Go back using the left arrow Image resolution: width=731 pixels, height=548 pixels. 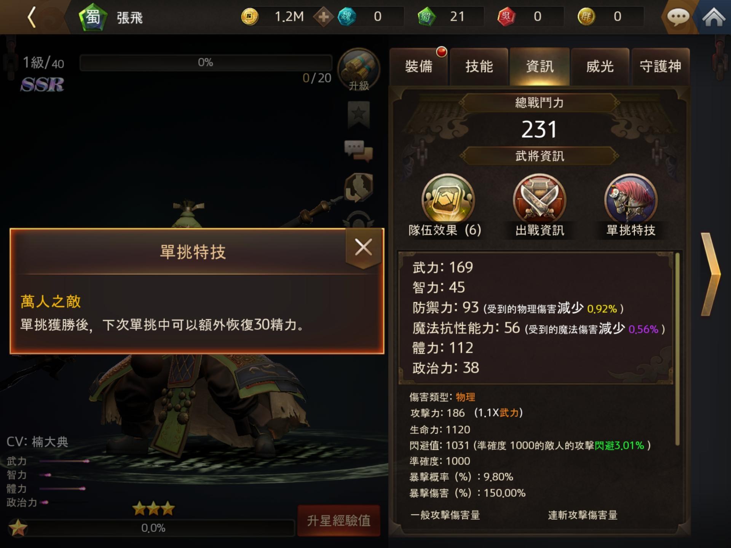(x=32, y=17)
